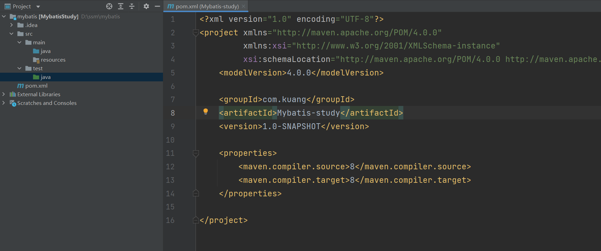Click the Maven icon beside pom.xml in tree
The width and height of the screenshot is (601, 251).
point(20,86)
